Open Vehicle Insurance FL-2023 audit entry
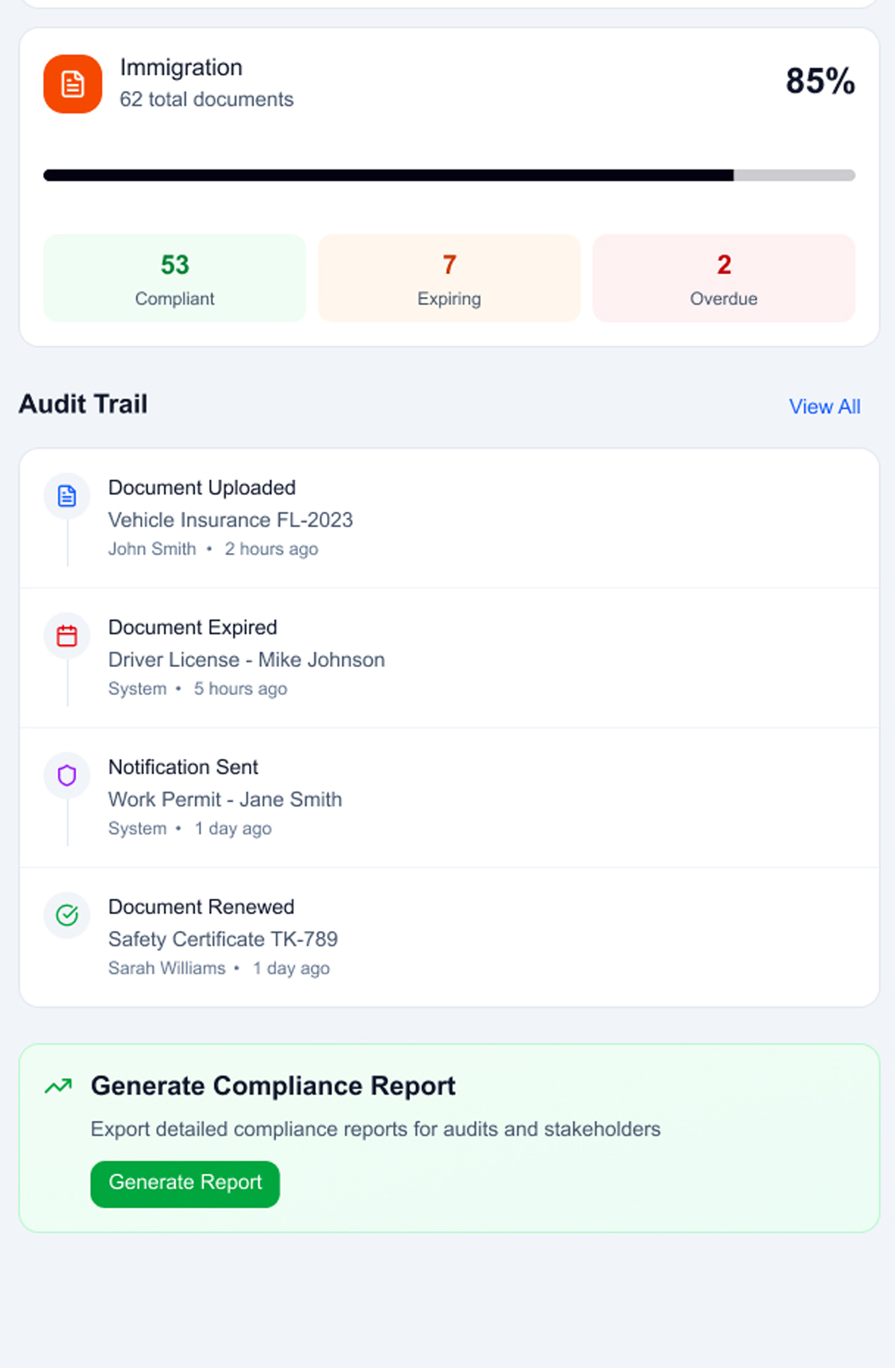The image size is (895, 1368). [230, 520]
